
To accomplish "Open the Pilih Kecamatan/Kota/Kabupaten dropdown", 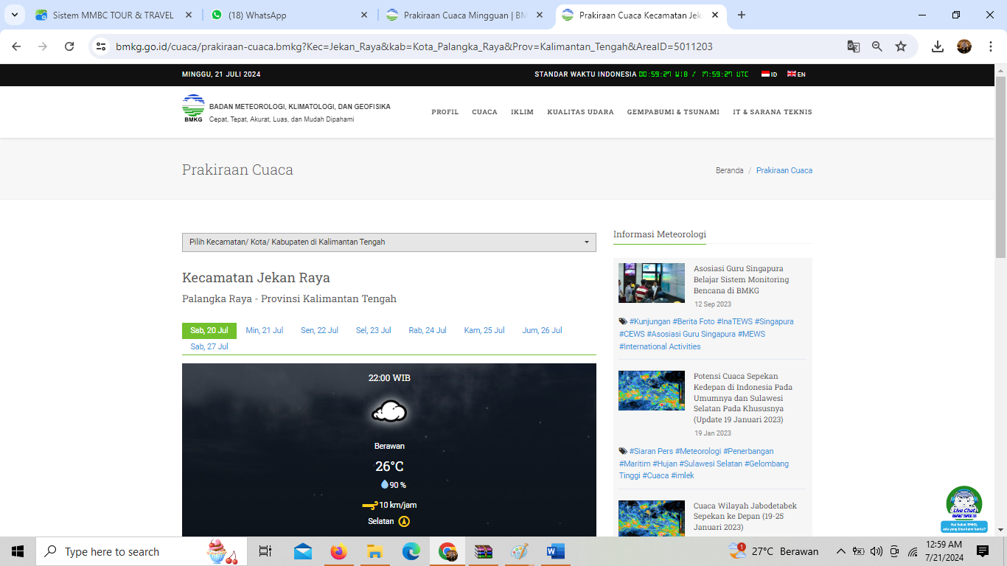I will coord(389,242).
